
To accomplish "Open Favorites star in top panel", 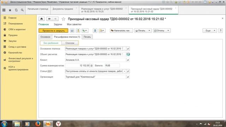I will (10, 10).
